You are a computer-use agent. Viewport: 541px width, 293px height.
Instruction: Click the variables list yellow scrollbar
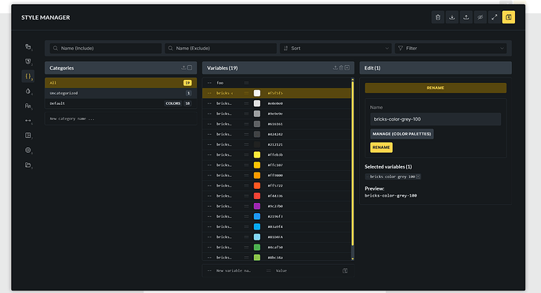tap(353, 164)
